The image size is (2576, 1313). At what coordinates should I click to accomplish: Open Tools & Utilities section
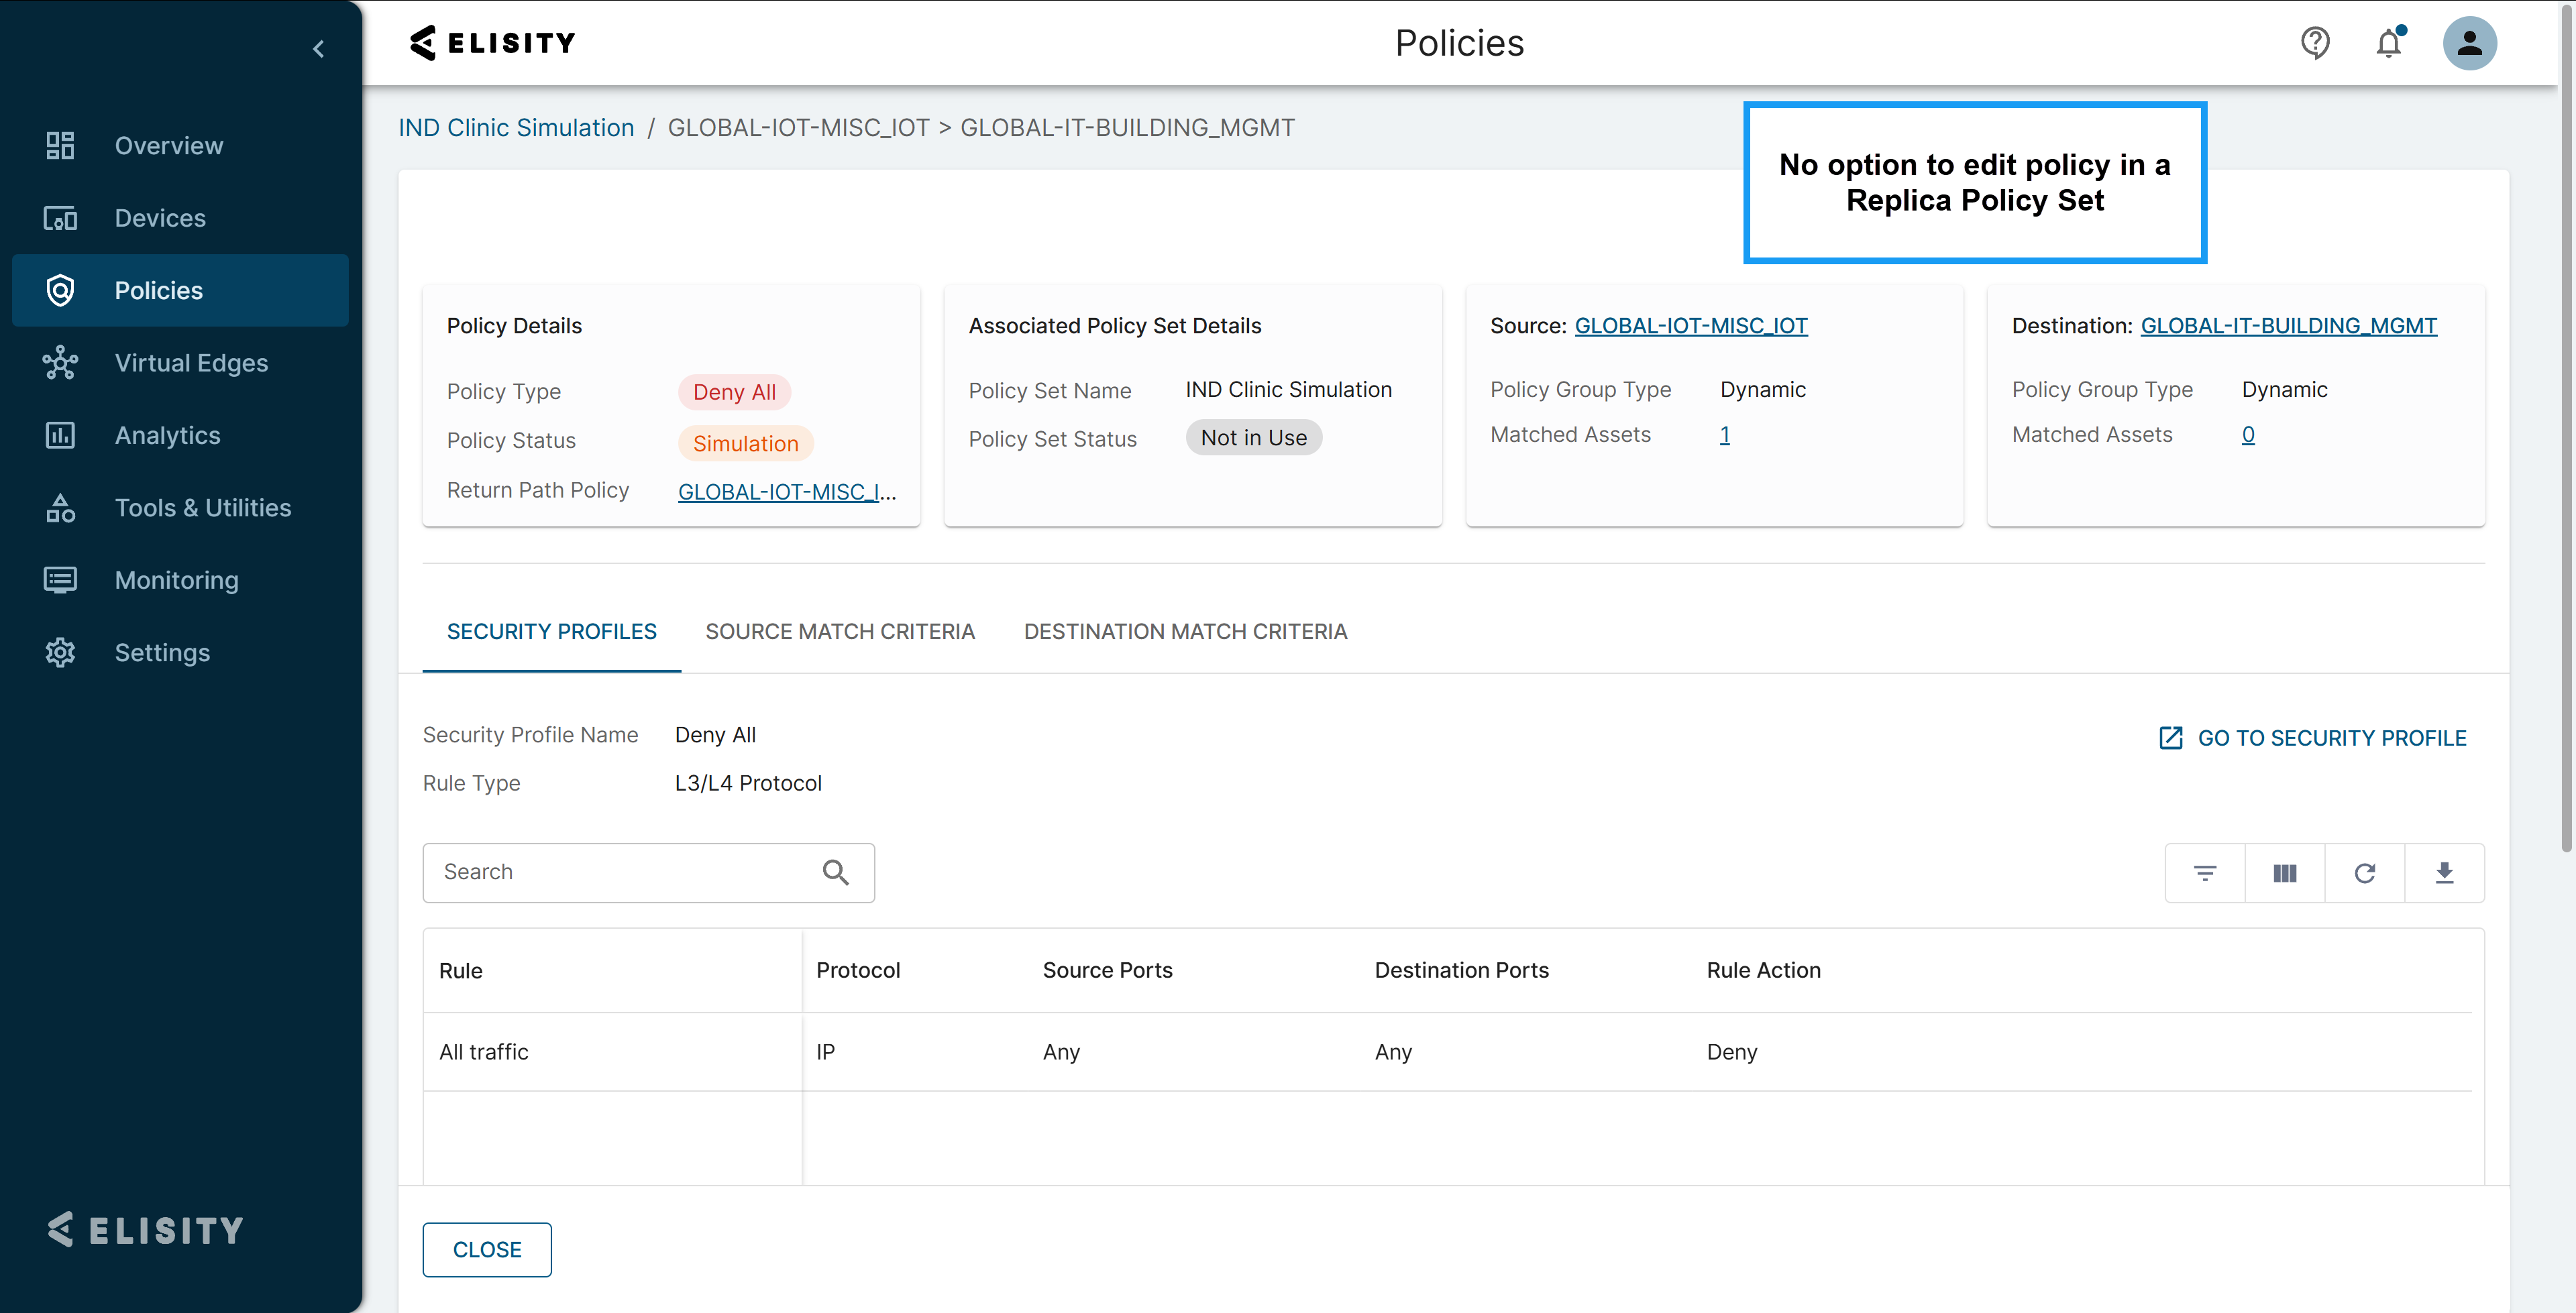pyautogui.click(x=202, y=508)
